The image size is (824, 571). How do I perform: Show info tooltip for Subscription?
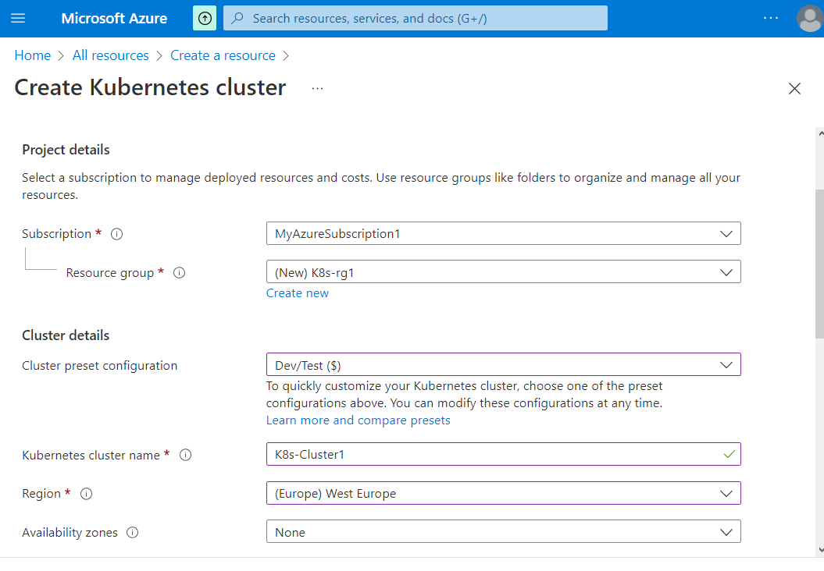pos(116,234)
